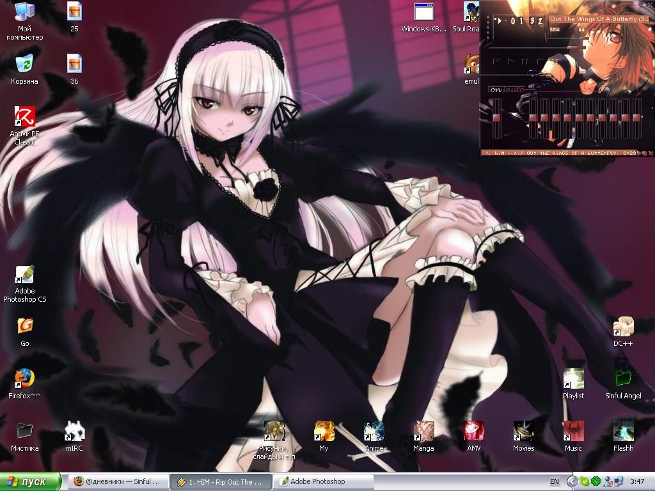Click the green checkmark tray icon
The image size is (655, 491).
tap(585, 481)
